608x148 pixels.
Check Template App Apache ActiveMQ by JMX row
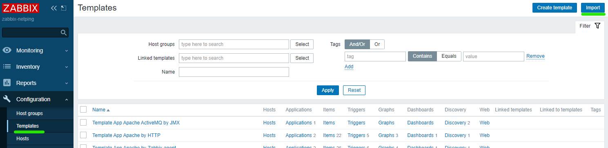pyautogui.click(x=83, y=122)
